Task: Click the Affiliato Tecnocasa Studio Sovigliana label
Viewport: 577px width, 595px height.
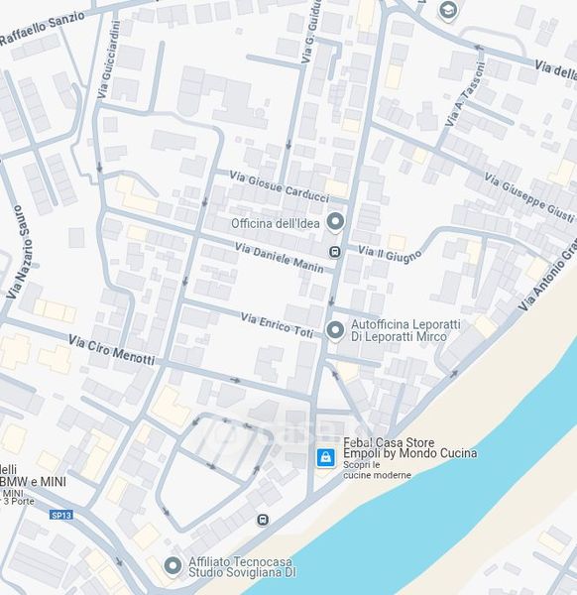Action: (x=242, y=567)
